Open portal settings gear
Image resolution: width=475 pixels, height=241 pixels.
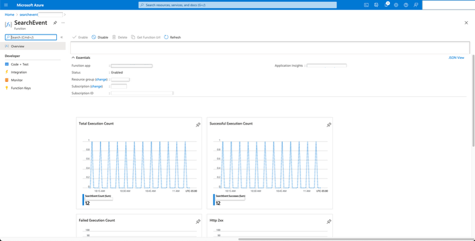click(396, 5)
